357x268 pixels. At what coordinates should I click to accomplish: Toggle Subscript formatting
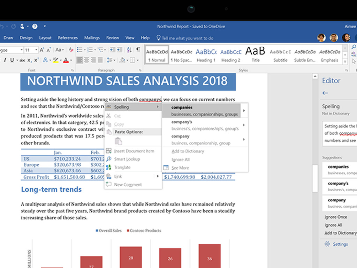pos(29,60)
